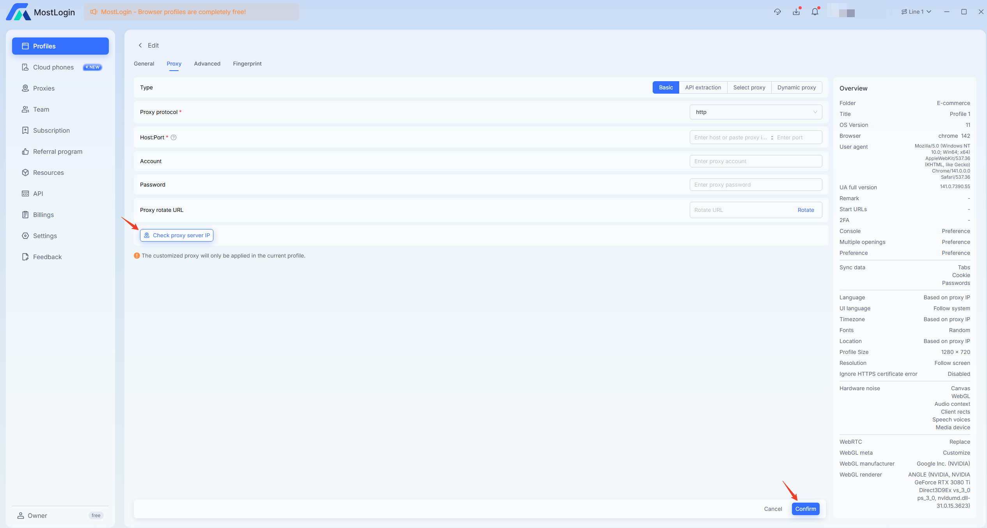Open Cloud phones in sidebar
This screenshot has height=528, width=987.
click(53, 67)
